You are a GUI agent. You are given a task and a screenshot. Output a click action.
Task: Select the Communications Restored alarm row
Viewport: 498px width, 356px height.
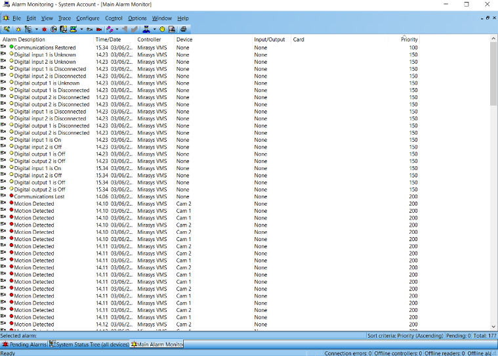coord(45,47)
